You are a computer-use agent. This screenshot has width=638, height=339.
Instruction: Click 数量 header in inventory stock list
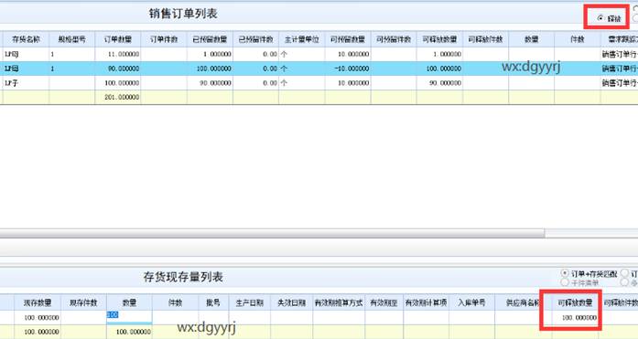tap(129, 302)
